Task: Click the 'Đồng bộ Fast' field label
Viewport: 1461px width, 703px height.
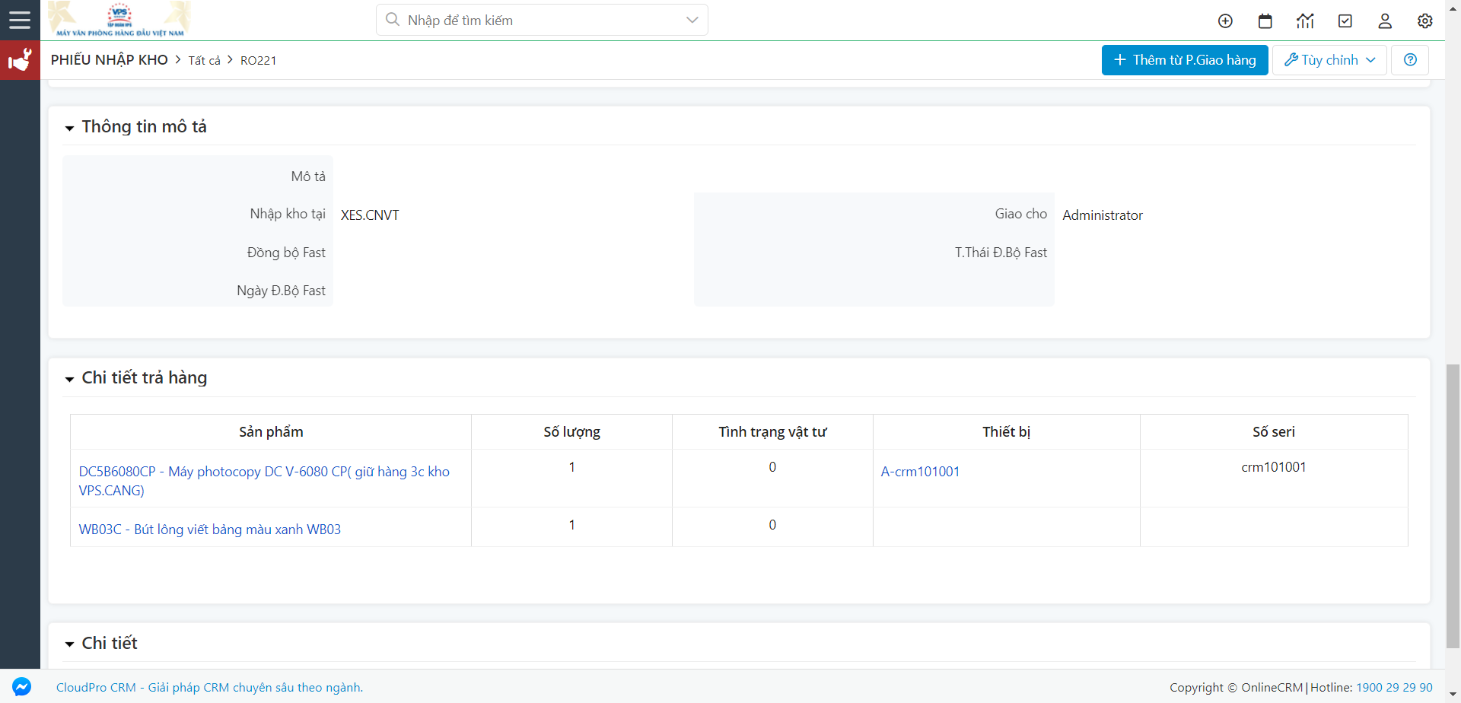Action: coord(286,253)
